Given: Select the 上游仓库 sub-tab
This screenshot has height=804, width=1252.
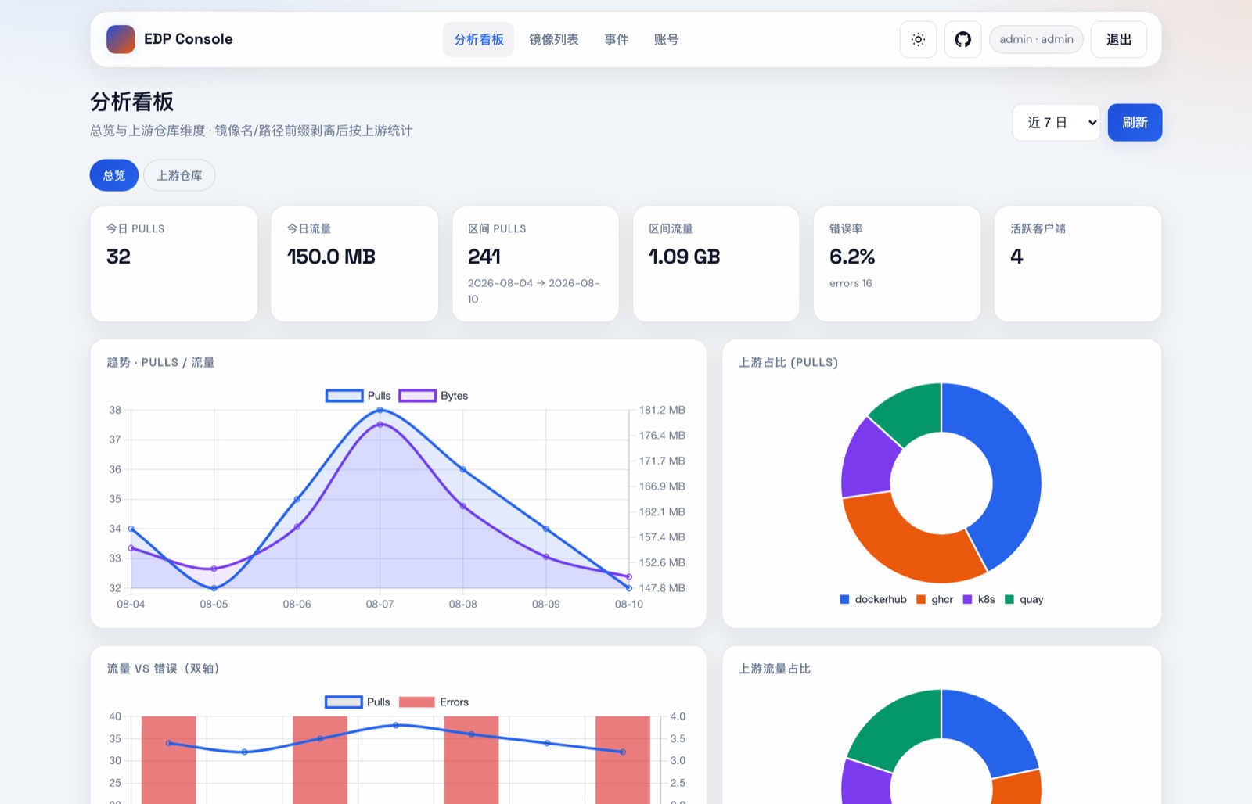Looking at the screenshot, I should coord(179,175).
